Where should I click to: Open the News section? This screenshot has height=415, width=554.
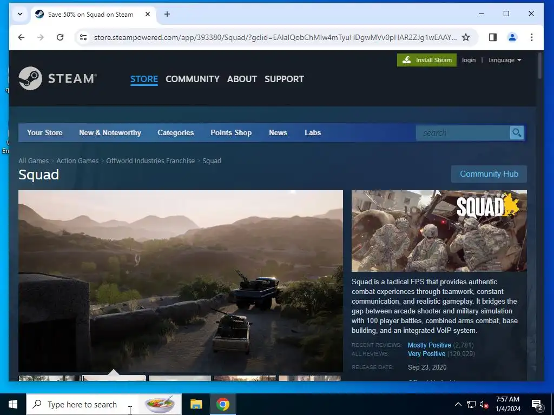pos(278,133)
